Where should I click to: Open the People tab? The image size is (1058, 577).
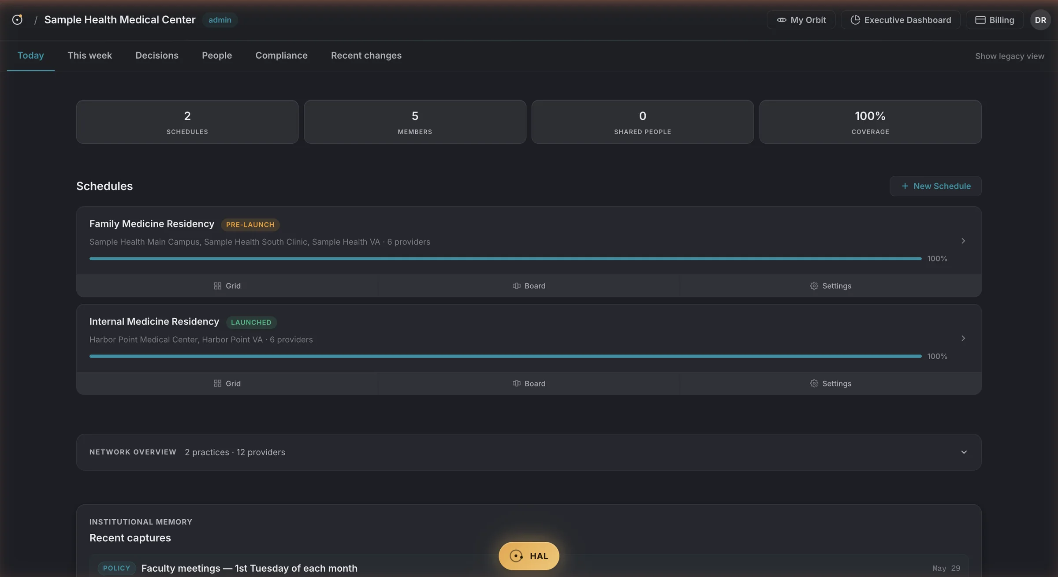217,56
